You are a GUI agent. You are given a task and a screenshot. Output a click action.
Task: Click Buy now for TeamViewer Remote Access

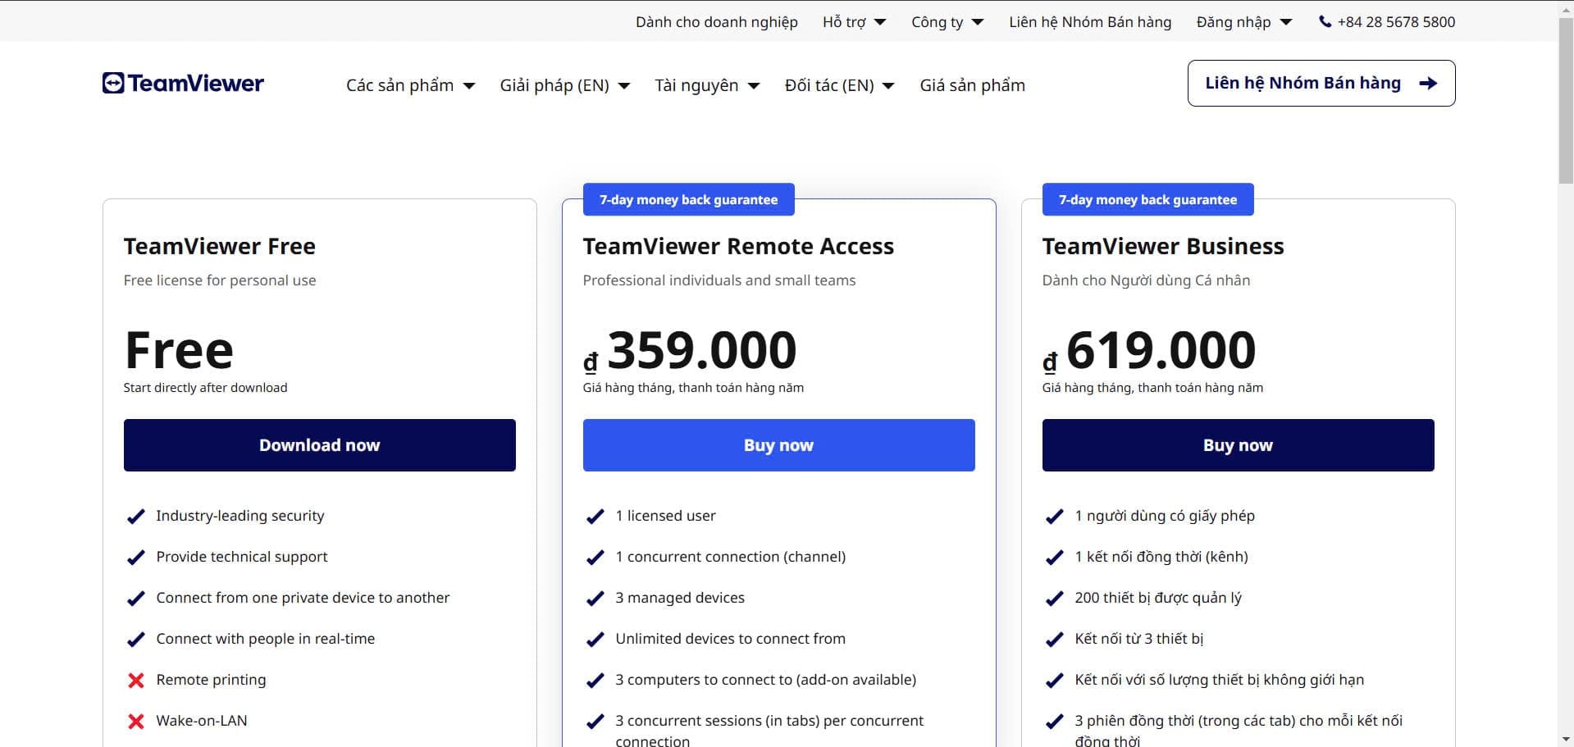779,445
